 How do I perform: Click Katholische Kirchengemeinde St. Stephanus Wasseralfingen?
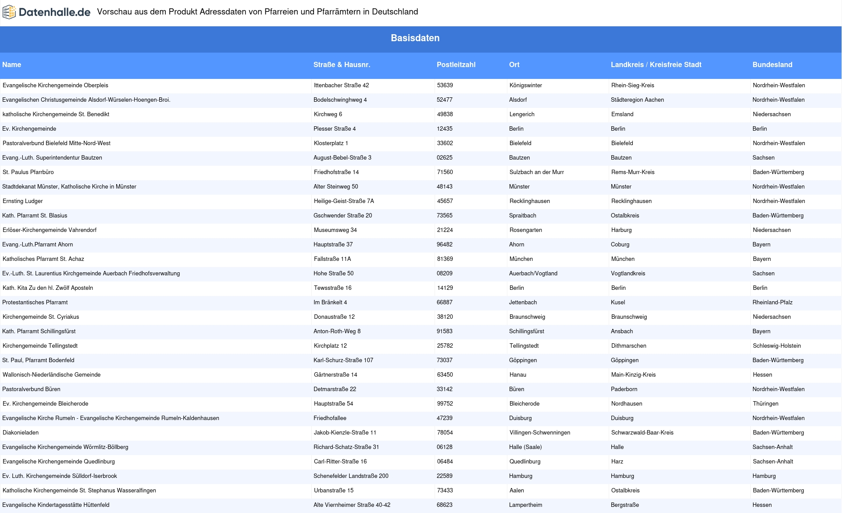pos(79,491)
